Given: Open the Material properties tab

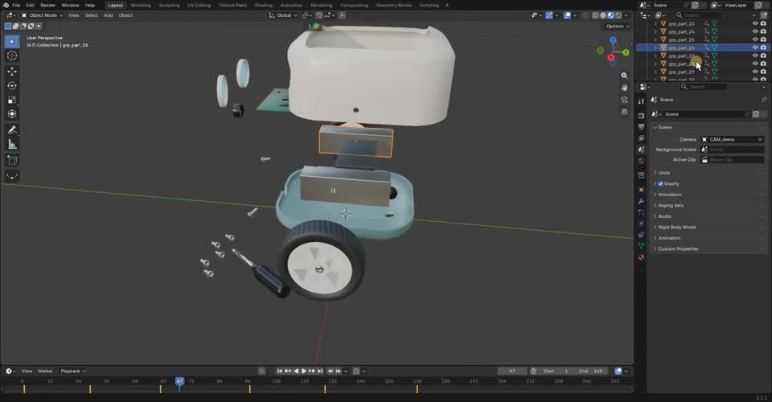Looking at the screenshot, I should [641, 257].
